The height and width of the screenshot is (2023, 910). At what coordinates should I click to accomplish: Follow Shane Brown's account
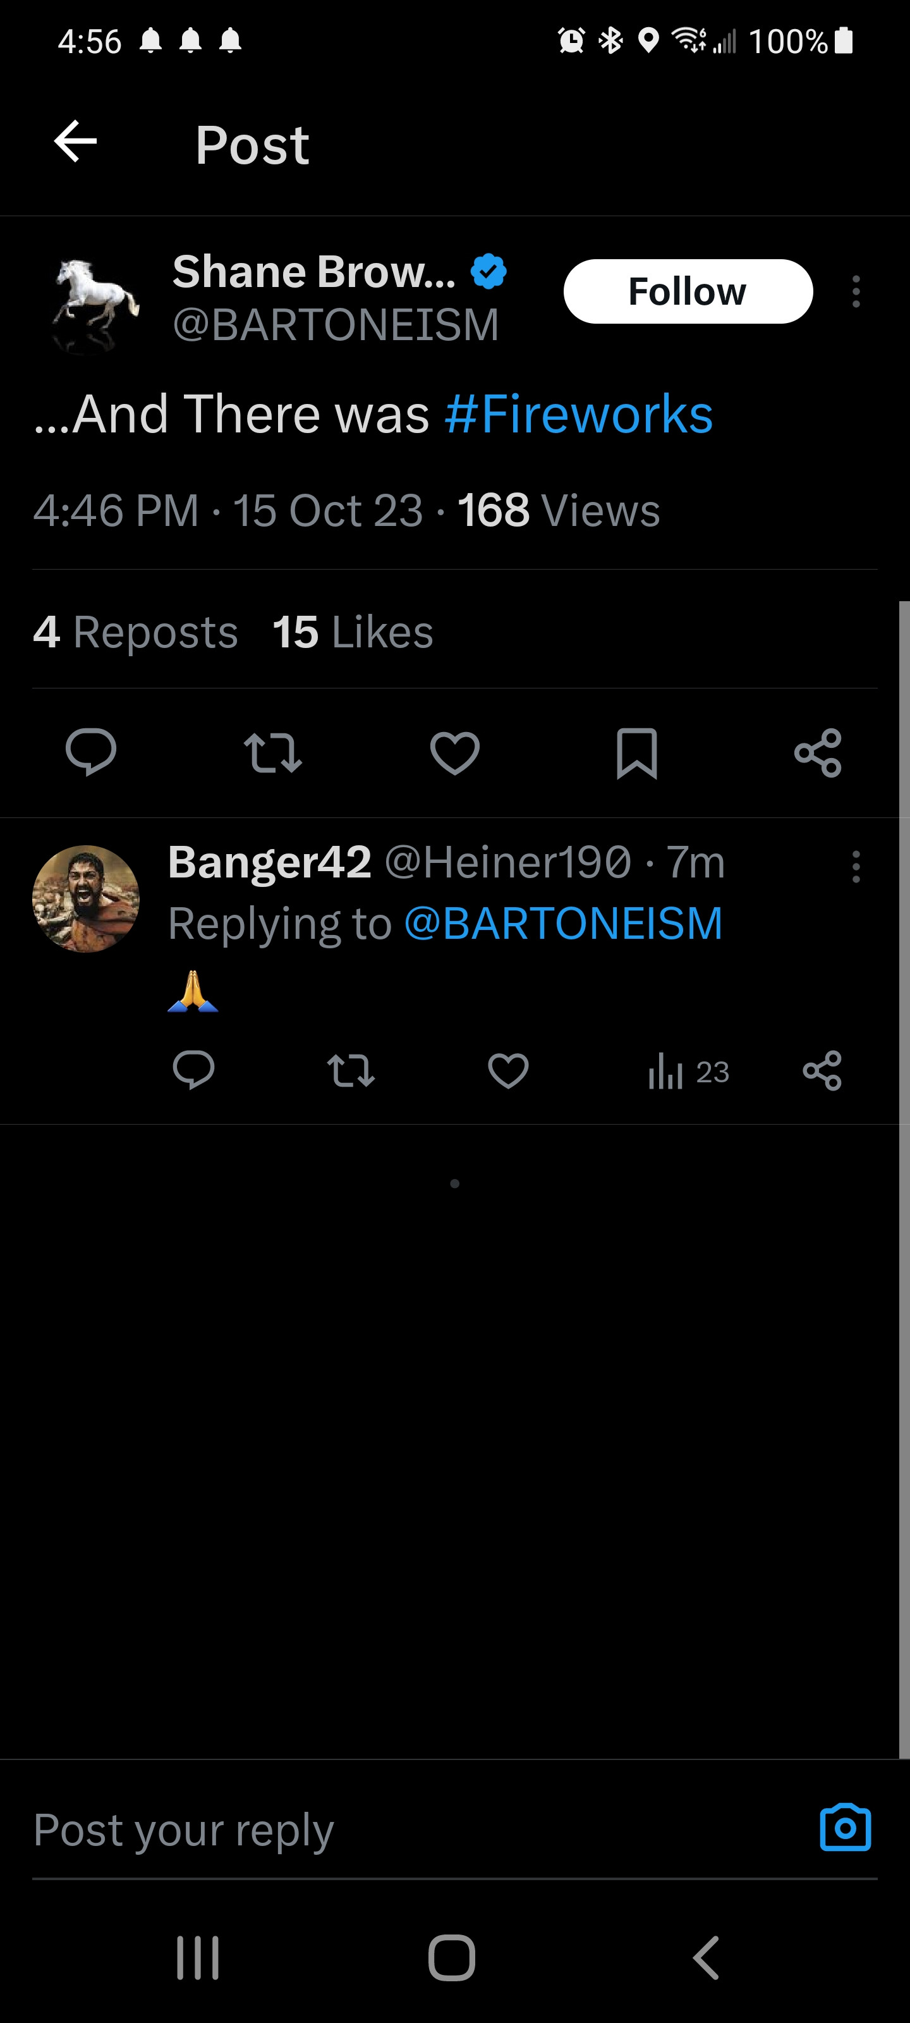[x=688, y=291]
